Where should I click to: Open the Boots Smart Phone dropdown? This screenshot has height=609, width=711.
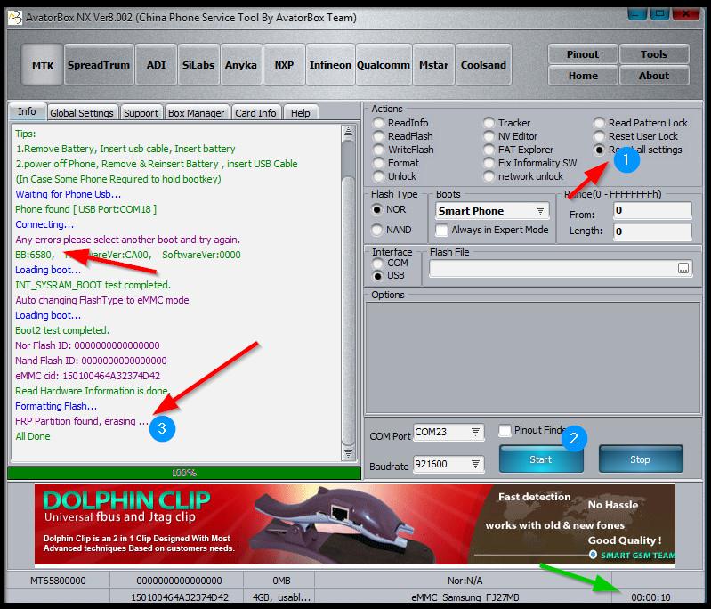[x=492, y=211]
